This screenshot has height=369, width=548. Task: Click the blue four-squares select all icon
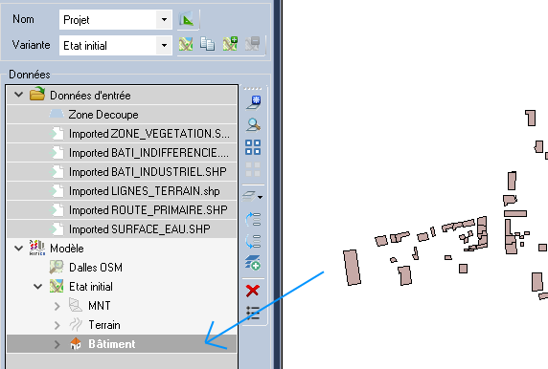[x=253, y=147]
